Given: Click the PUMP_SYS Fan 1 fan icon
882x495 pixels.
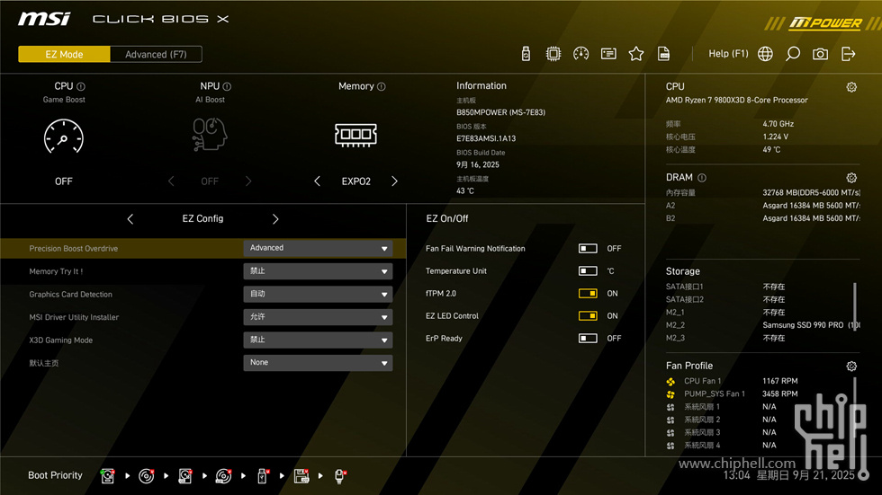Looking at the screenshot, I should pos(670,394).
